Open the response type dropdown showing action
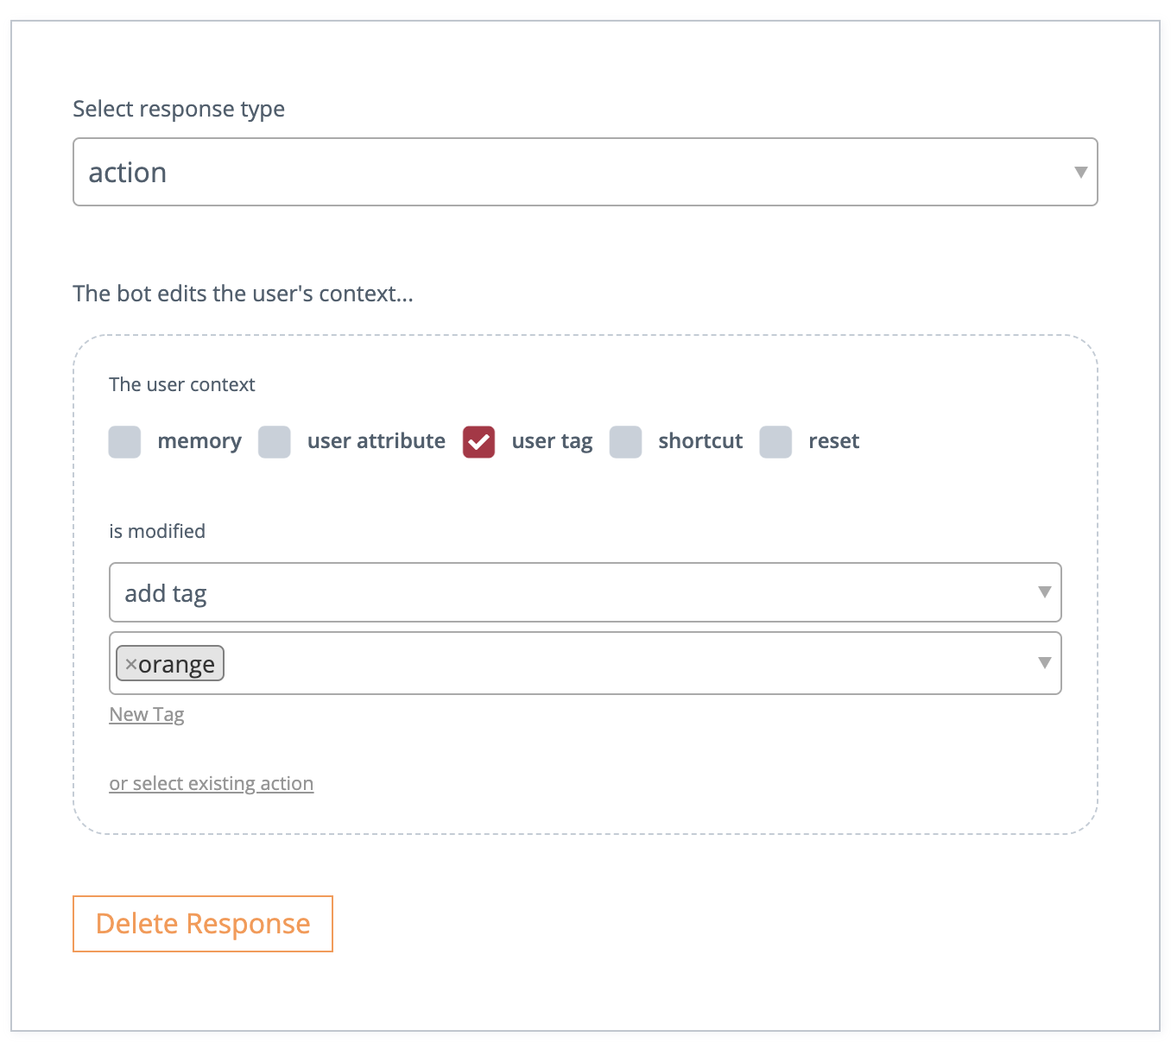This screenshot has height=1043, width=1171. click(x=585, y=172)
